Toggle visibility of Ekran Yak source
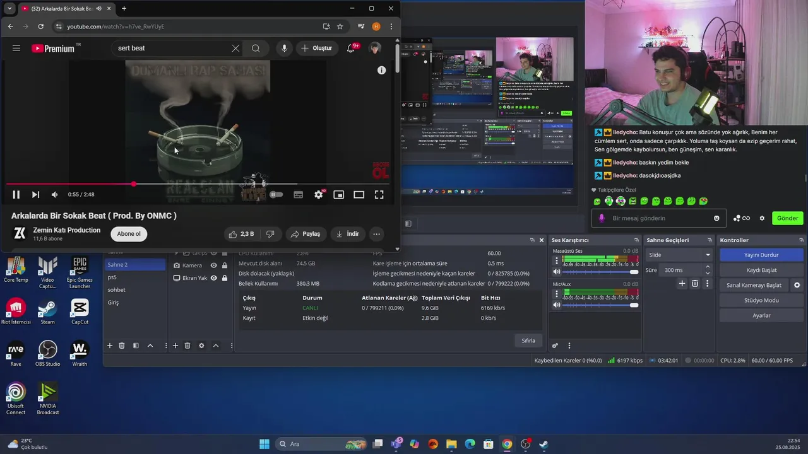Screen dimensions: 808x454 (x=214, y=278)
